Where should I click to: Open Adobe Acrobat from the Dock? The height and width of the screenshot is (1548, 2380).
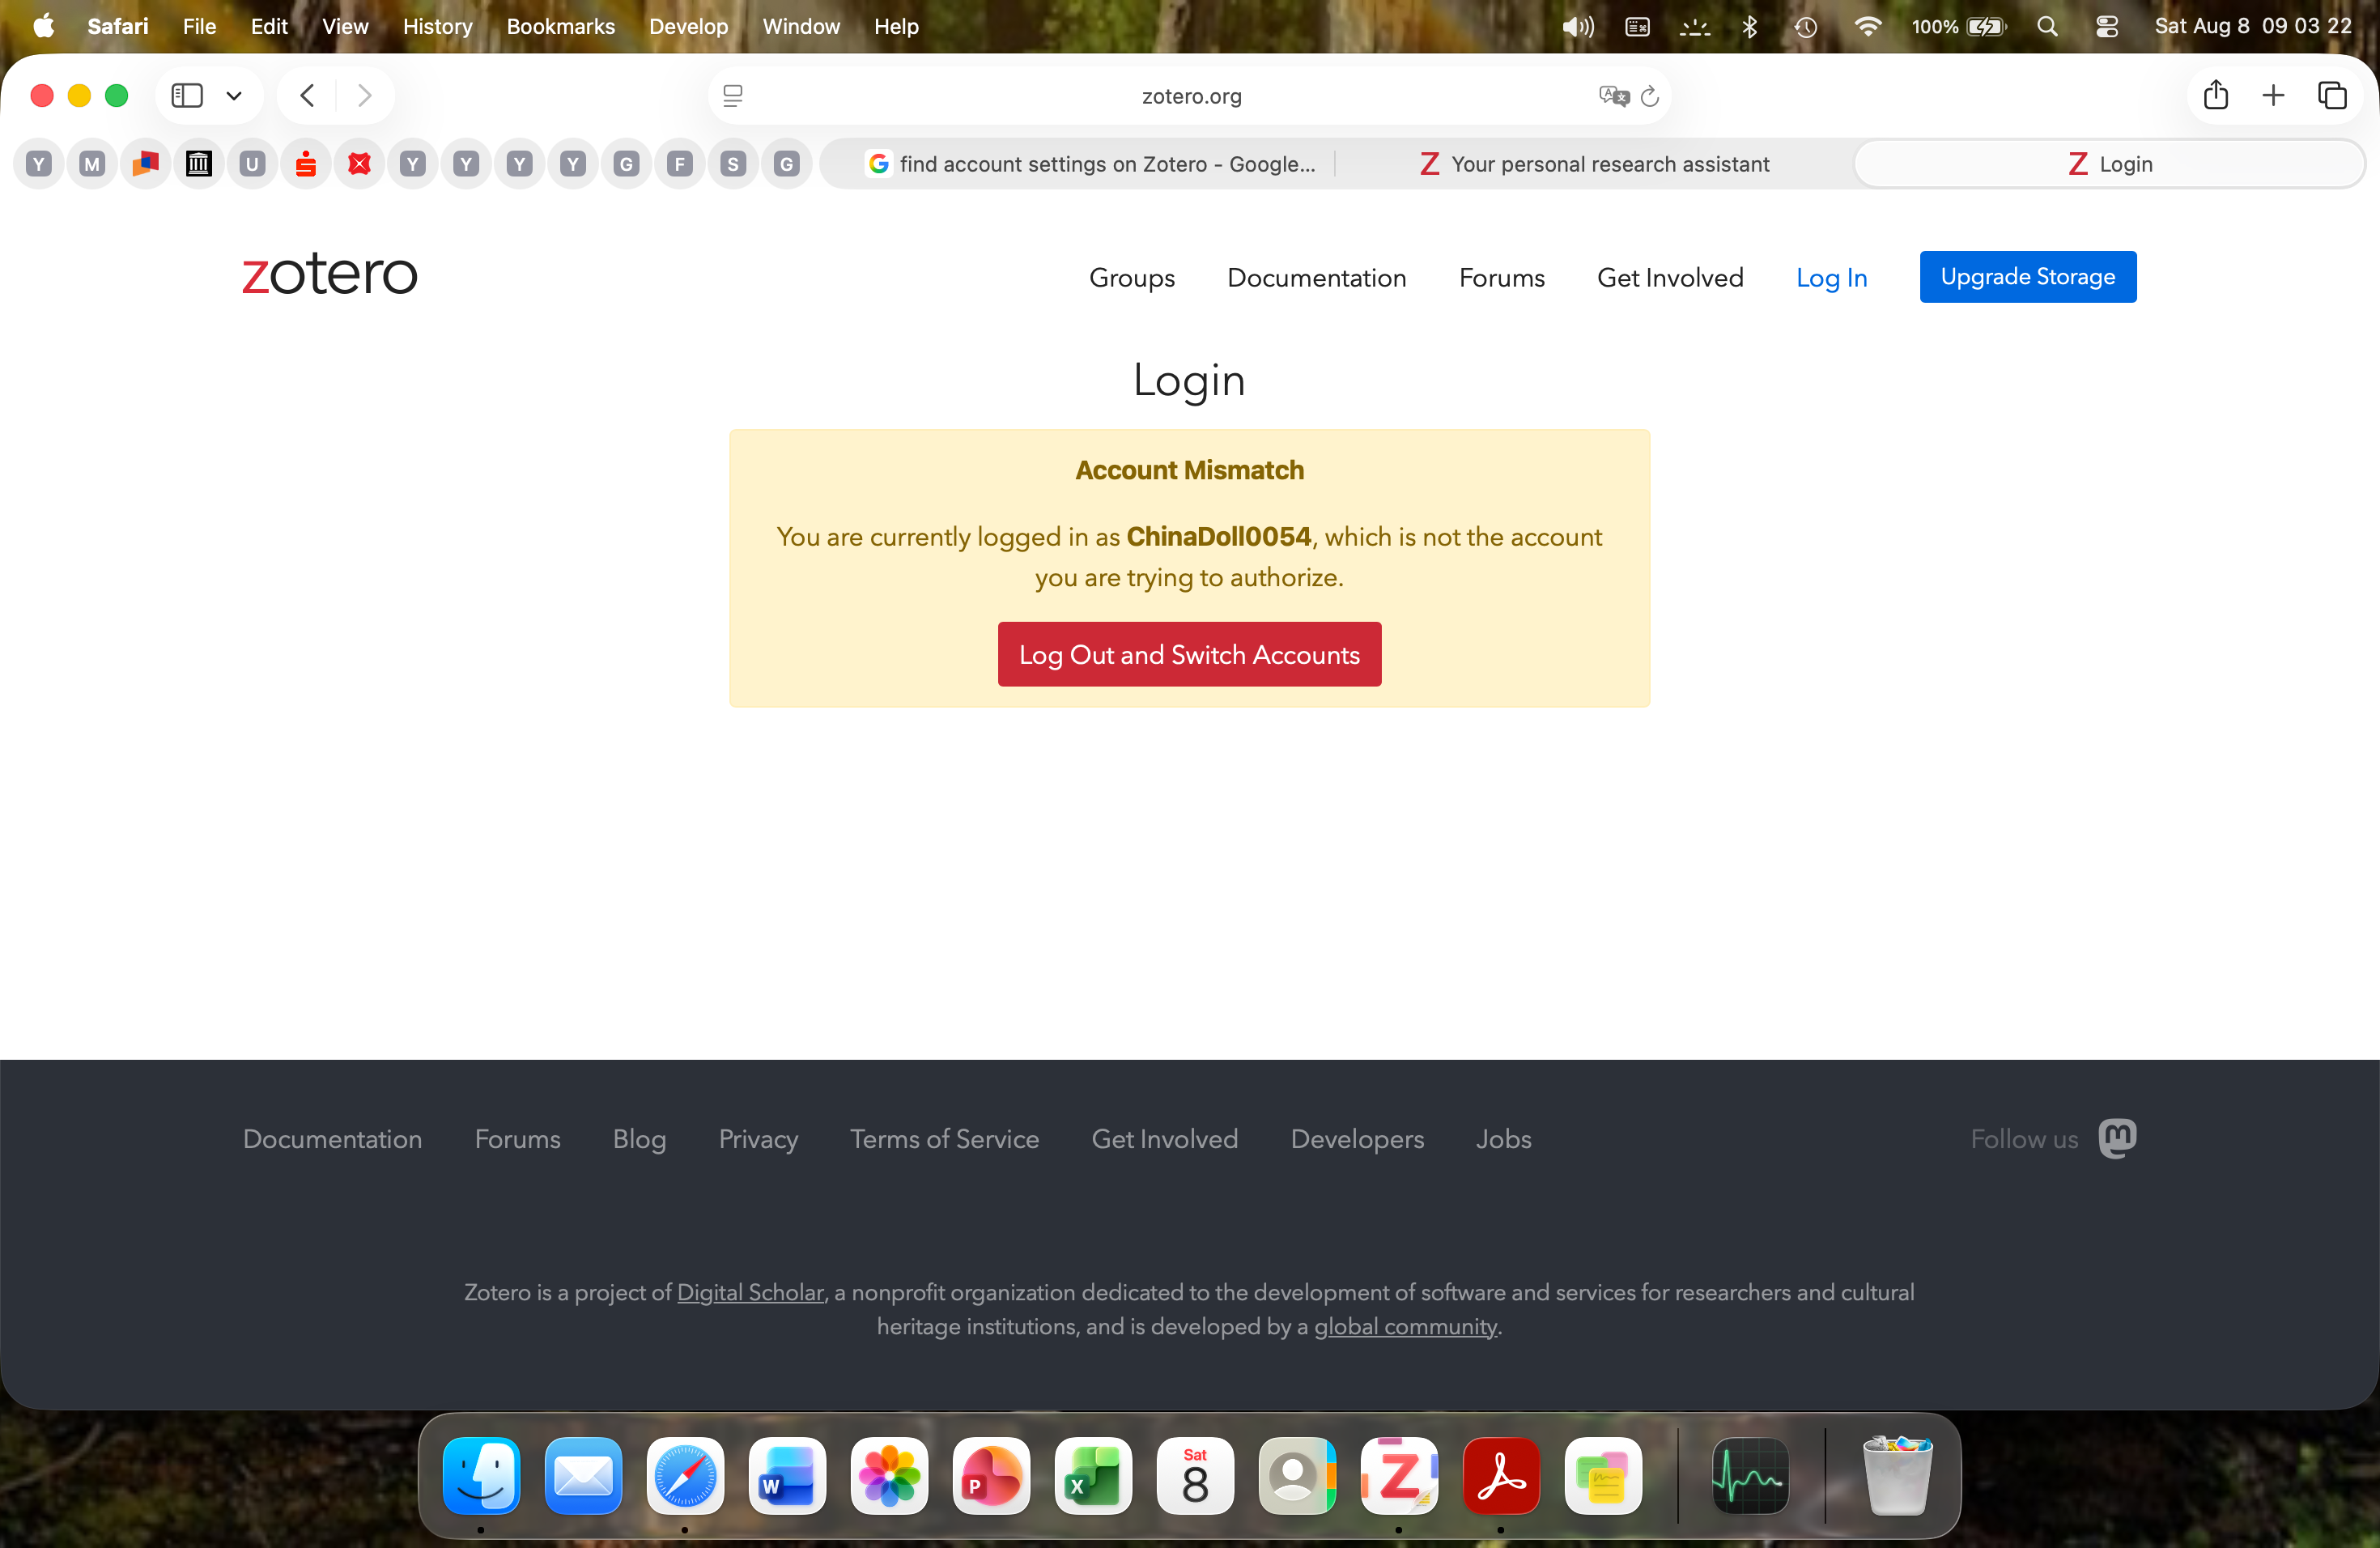tap(1501, 1476)
